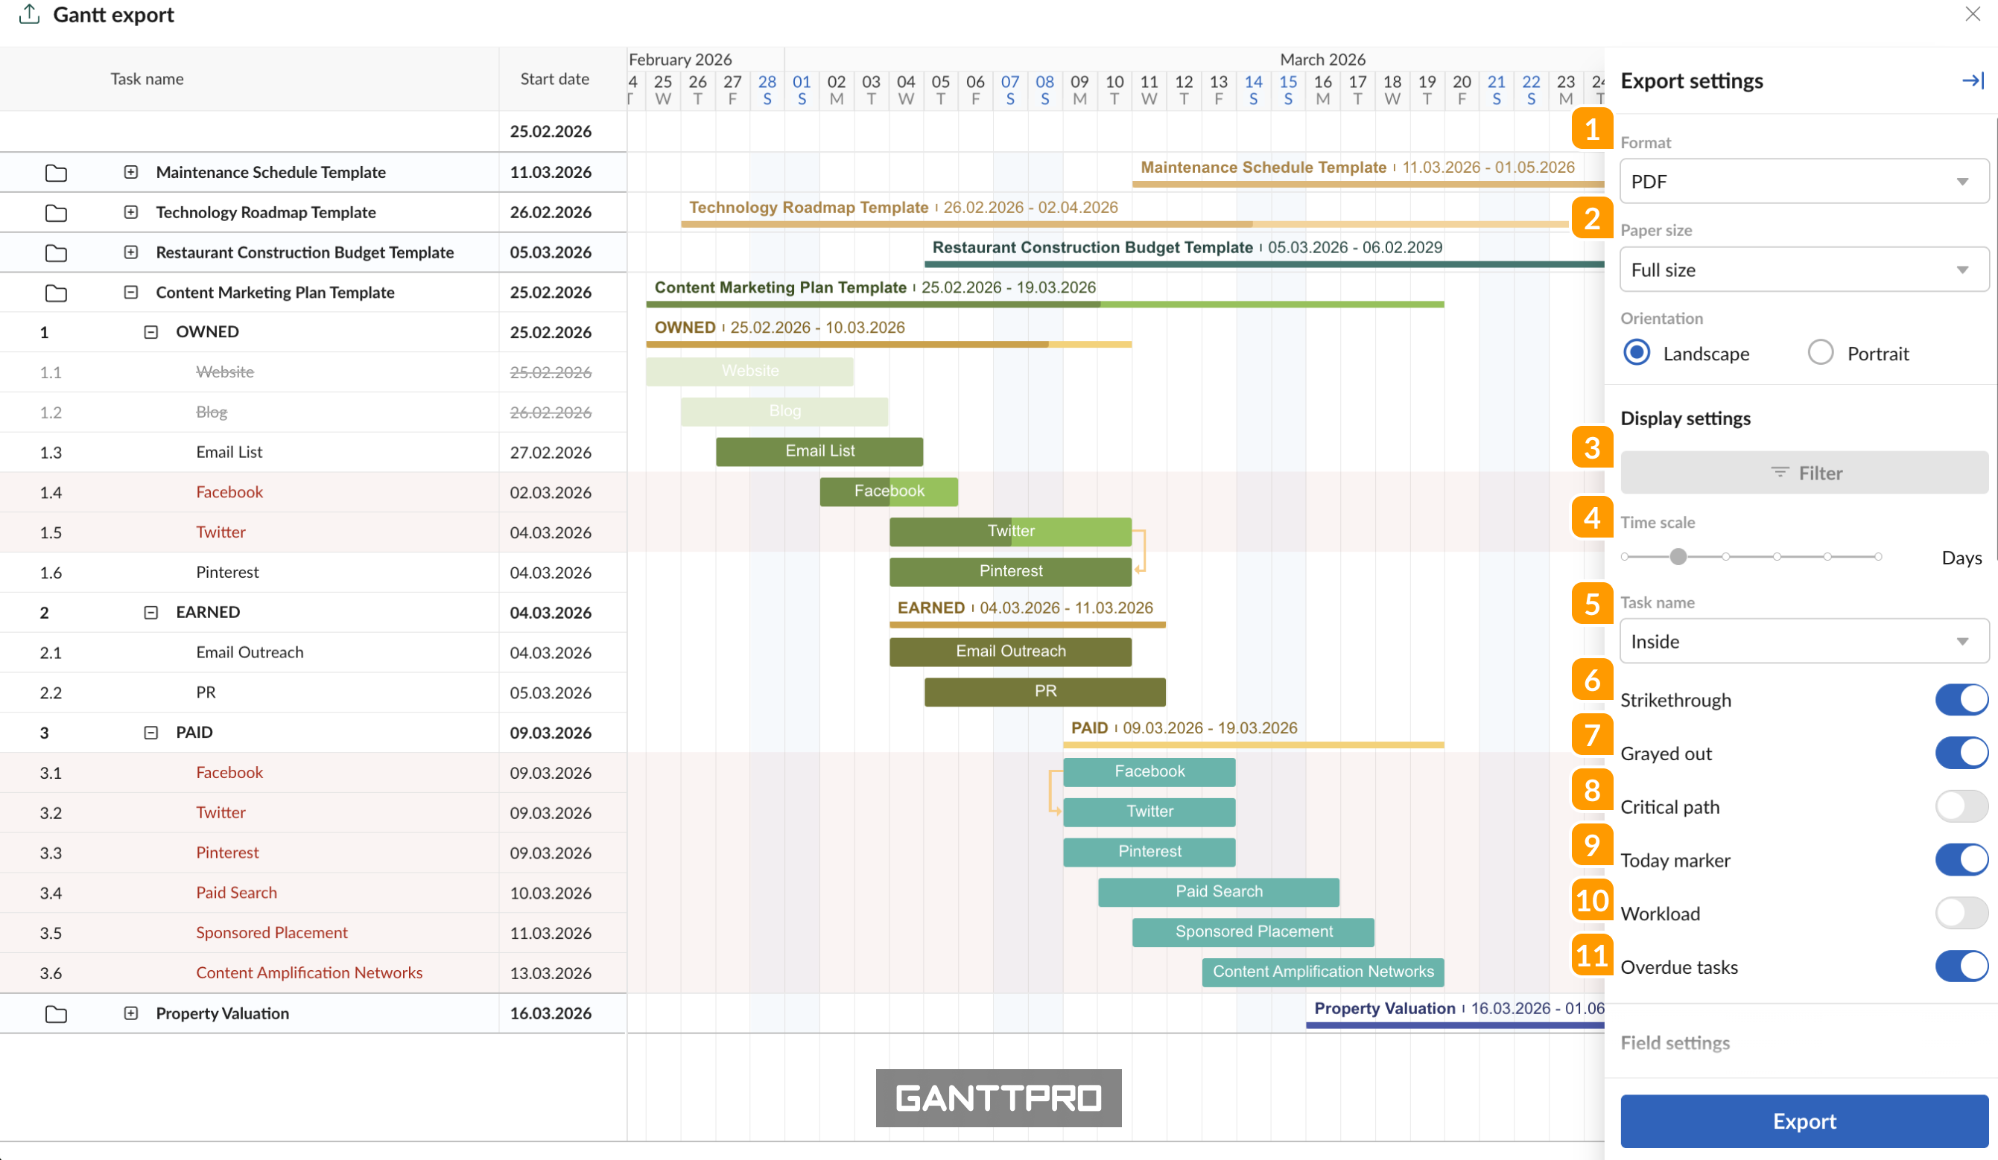Click the Paid Search bar in chart

[x=1218, y=891]
